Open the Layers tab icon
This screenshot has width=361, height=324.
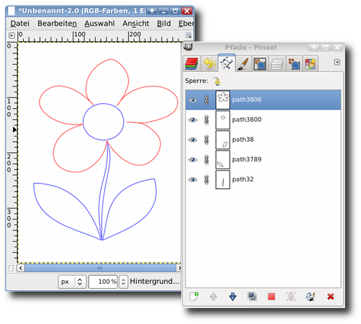(x=192, y=64)
